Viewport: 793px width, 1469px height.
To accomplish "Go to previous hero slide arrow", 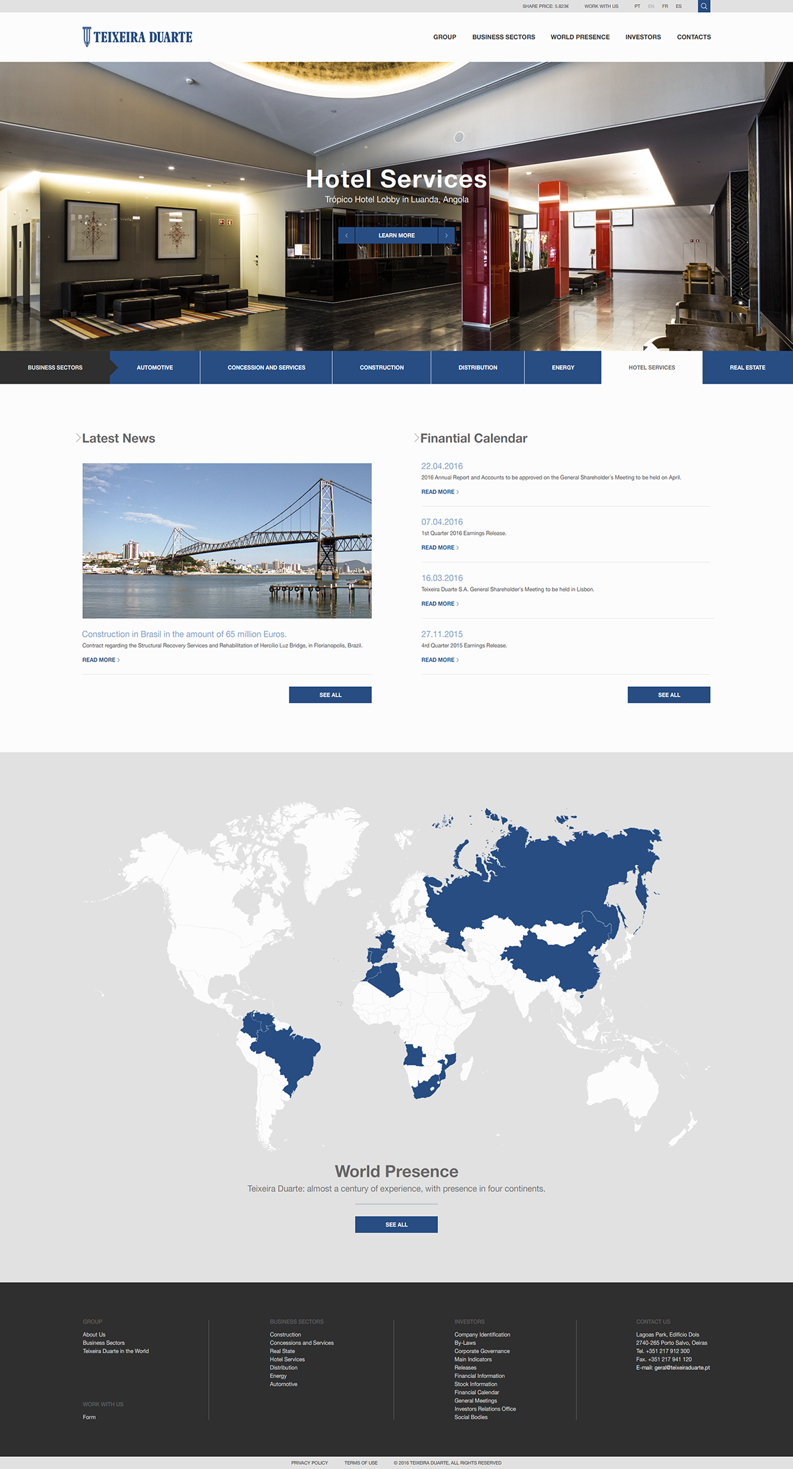I will (x=346, y=236).
